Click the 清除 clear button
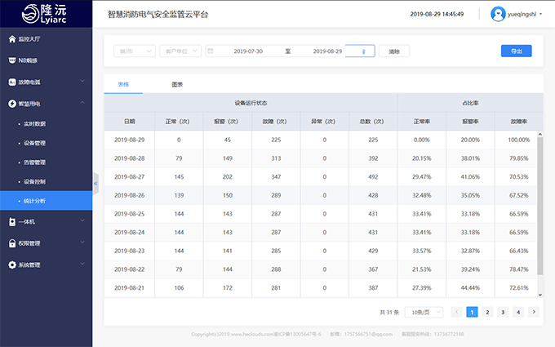This screenshot has height=347, width=555. [394, 51]
